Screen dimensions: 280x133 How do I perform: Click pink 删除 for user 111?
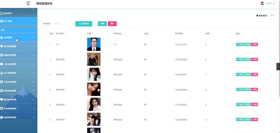[x=254, y=45]
